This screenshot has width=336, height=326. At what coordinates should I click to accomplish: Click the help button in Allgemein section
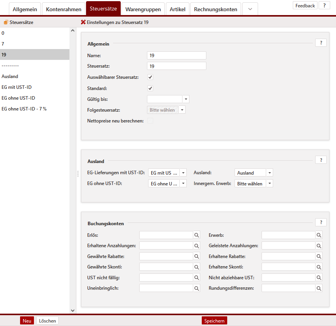point(321,43)
